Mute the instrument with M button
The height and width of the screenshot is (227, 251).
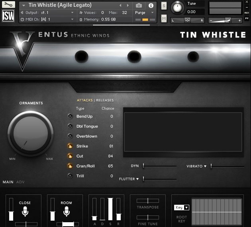(164, 19)
